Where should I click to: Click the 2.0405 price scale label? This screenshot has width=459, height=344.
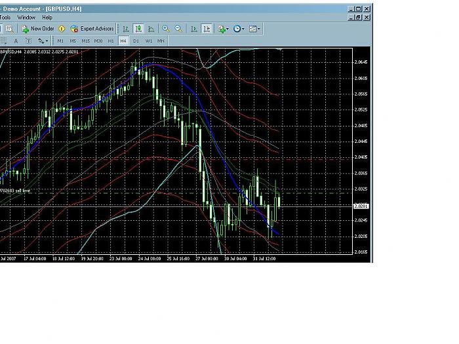coord(361,157)
